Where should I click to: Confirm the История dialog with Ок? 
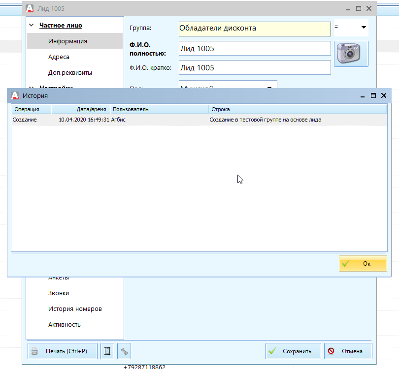tap(363, 264)
